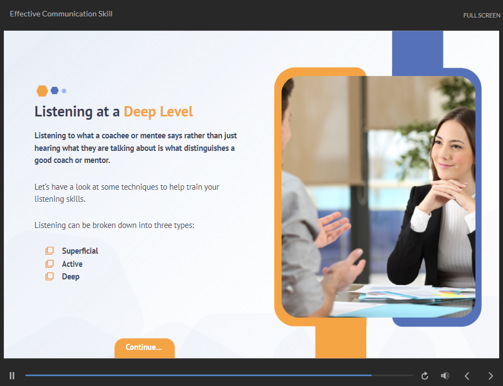Advance with the next slide arrow
The height and width of the screenshot is (386, 503).
click(x=490, y=376)
